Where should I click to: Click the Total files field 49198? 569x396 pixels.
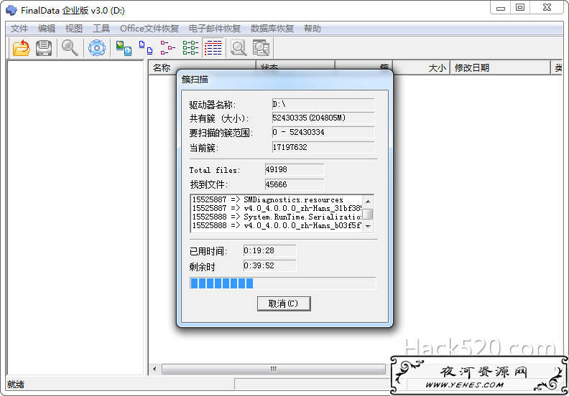coord(295,169)
